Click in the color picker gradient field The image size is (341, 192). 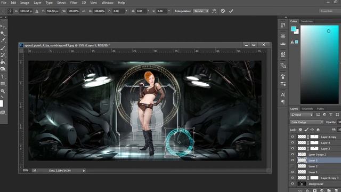pos(320,65)
